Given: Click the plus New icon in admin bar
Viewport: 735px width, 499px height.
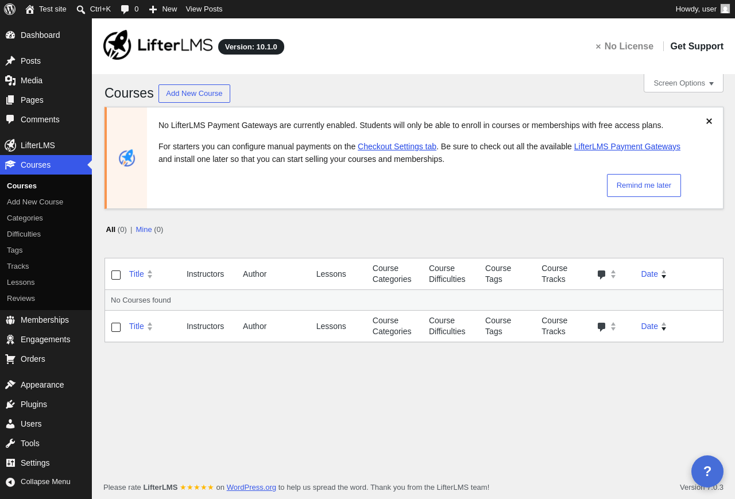Looking at the screenshot, I should [153, 9].
